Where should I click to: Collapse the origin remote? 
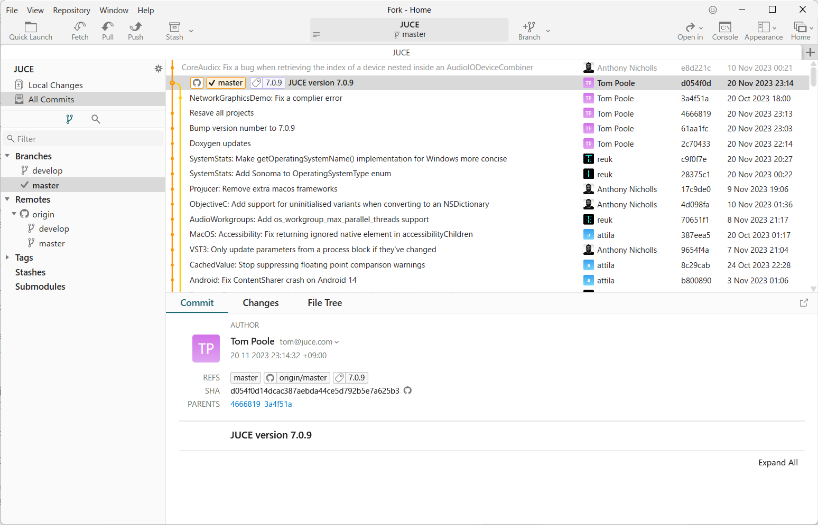point(14,214)
